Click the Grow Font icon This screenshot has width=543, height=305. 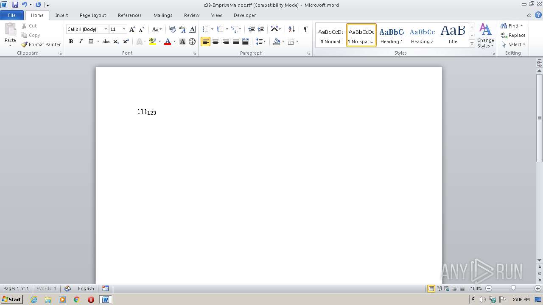tap(132, 29)
